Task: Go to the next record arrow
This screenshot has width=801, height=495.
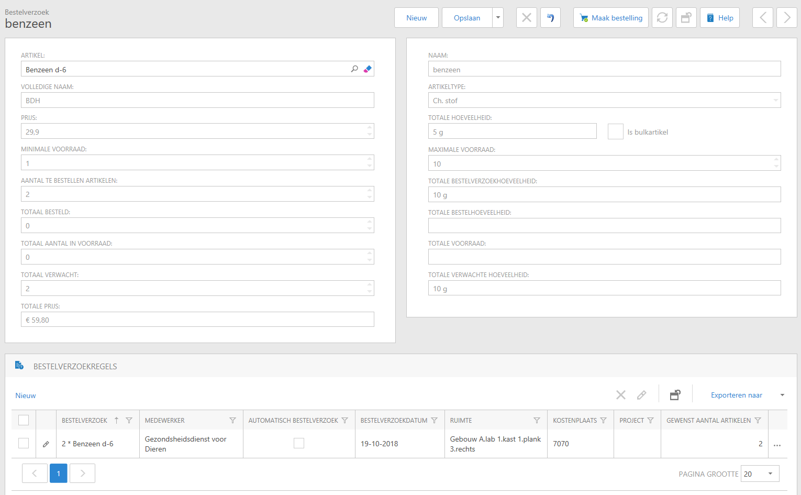Action: pos(786,18)
